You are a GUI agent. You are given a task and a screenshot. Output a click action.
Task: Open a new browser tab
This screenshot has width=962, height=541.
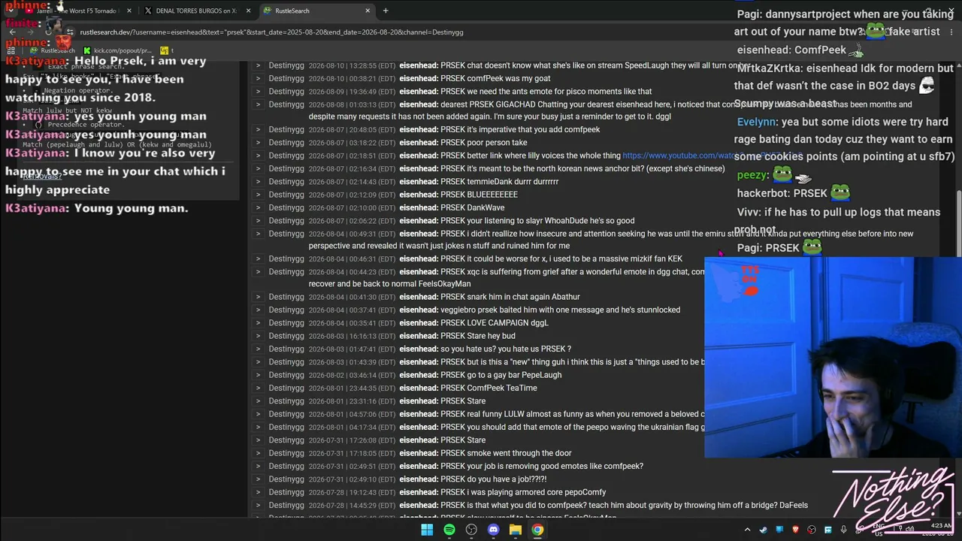(386, 11)
